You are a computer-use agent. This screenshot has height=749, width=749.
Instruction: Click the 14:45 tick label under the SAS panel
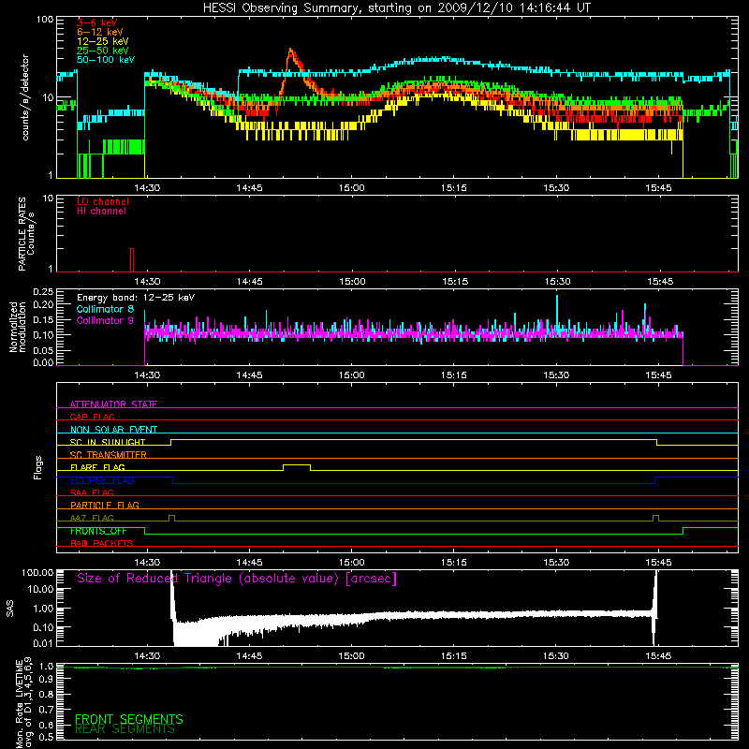249,656
